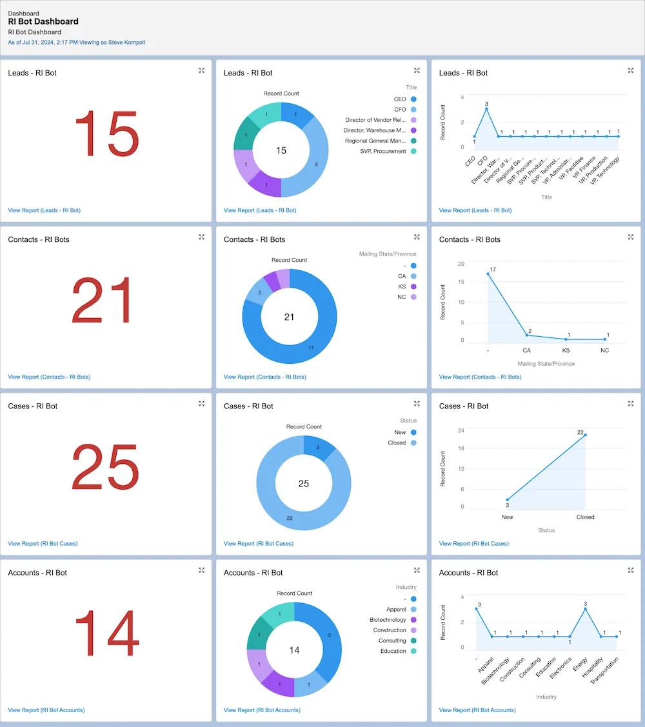This screenshot has width=645, height=727.
Task: Select 'Director of Vendor Rel...' legend label
Action: (x=375, y=120)
